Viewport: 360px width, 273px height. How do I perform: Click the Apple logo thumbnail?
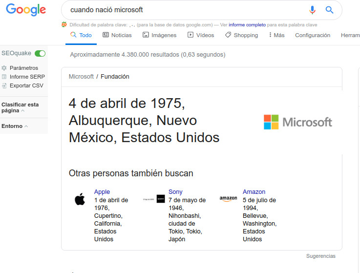point(80,199)
